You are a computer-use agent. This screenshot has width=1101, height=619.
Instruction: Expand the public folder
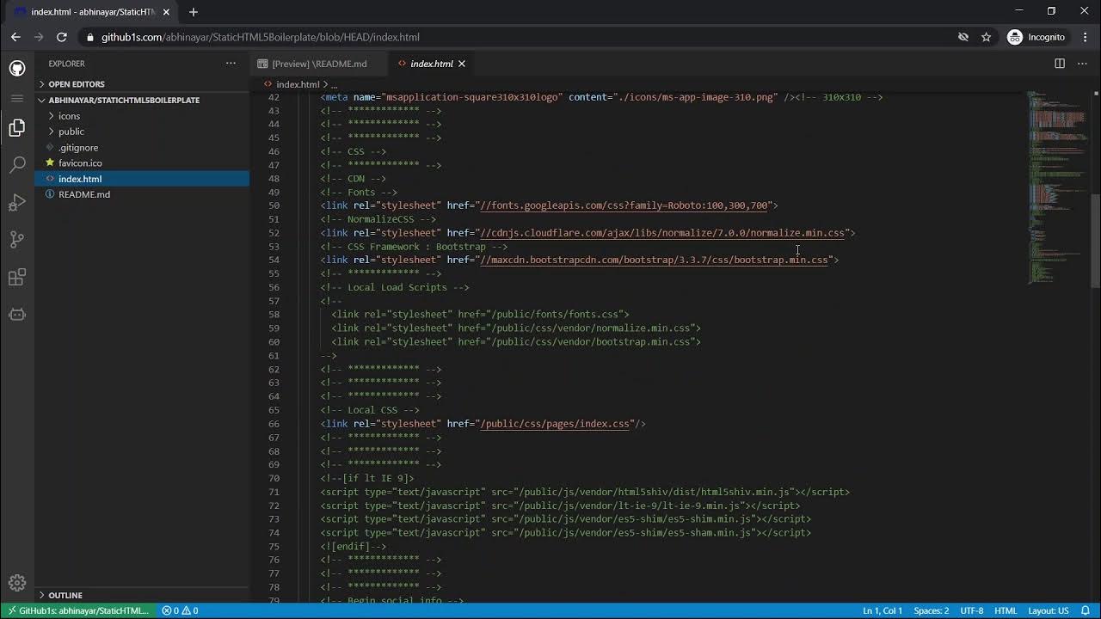71,132
